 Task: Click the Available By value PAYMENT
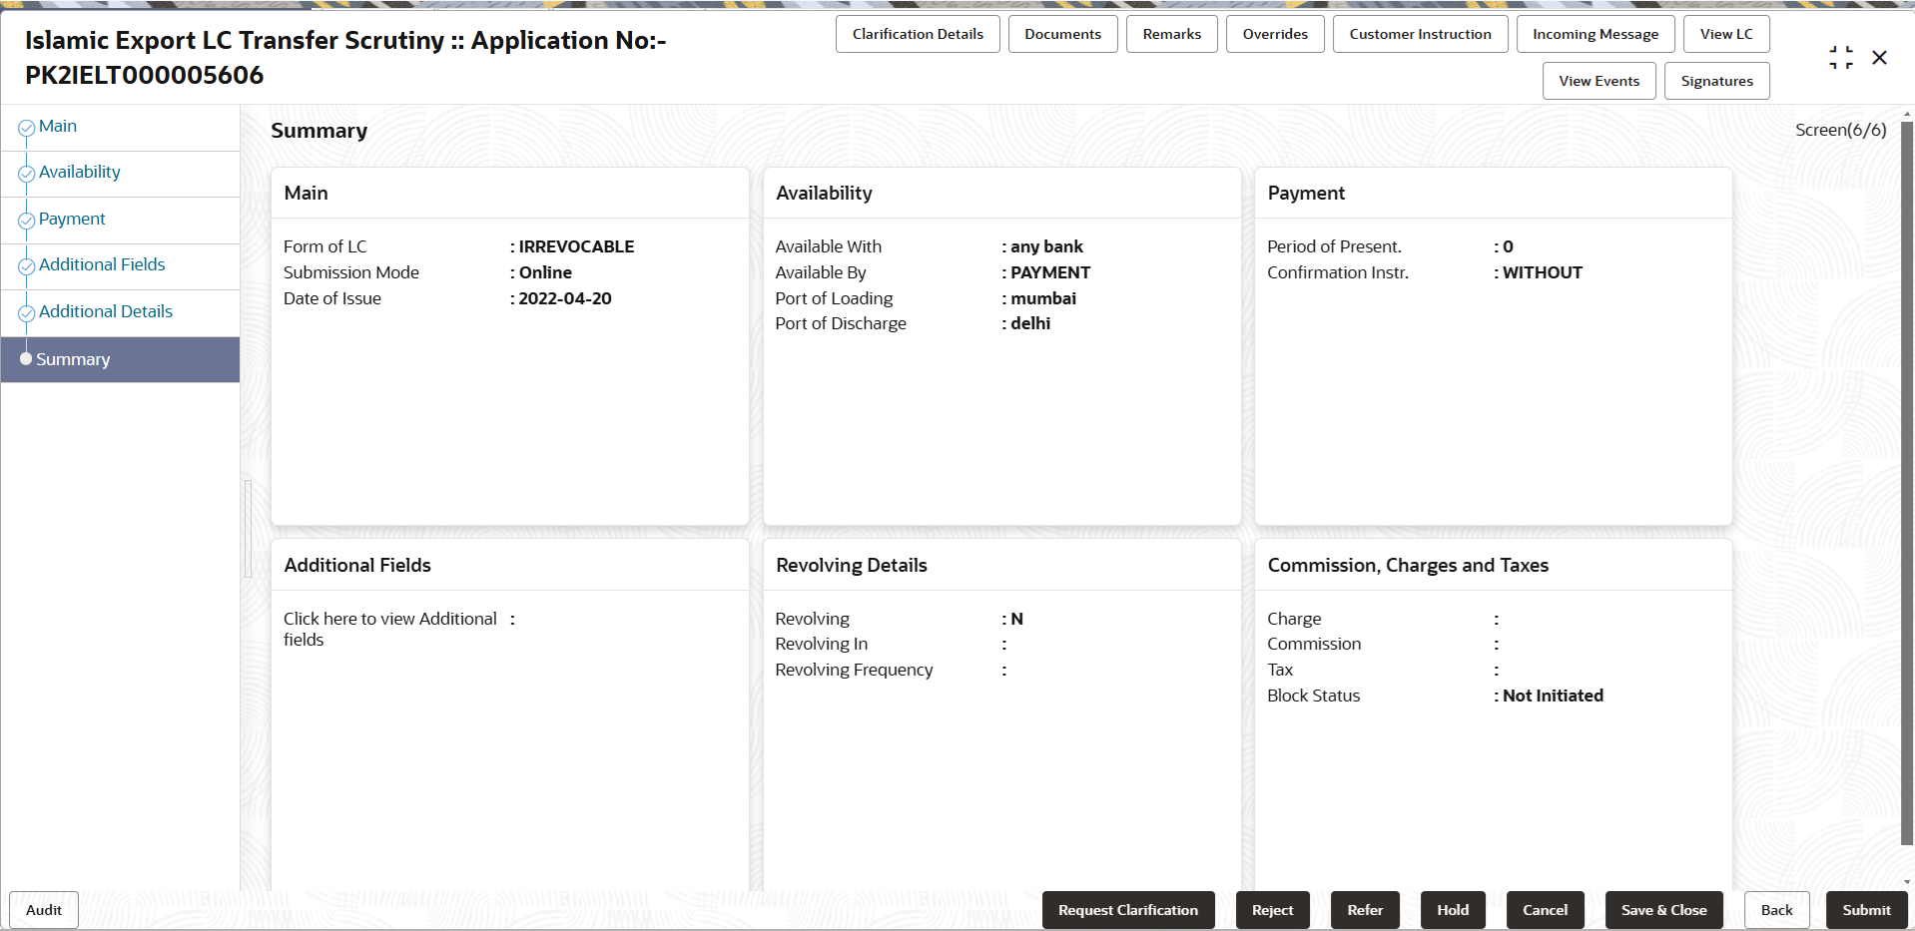1050,272
